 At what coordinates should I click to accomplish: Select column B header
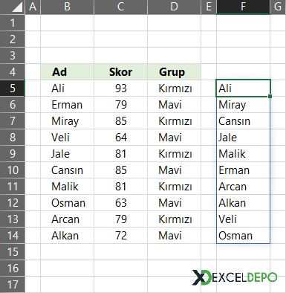[x=67, y=7]
